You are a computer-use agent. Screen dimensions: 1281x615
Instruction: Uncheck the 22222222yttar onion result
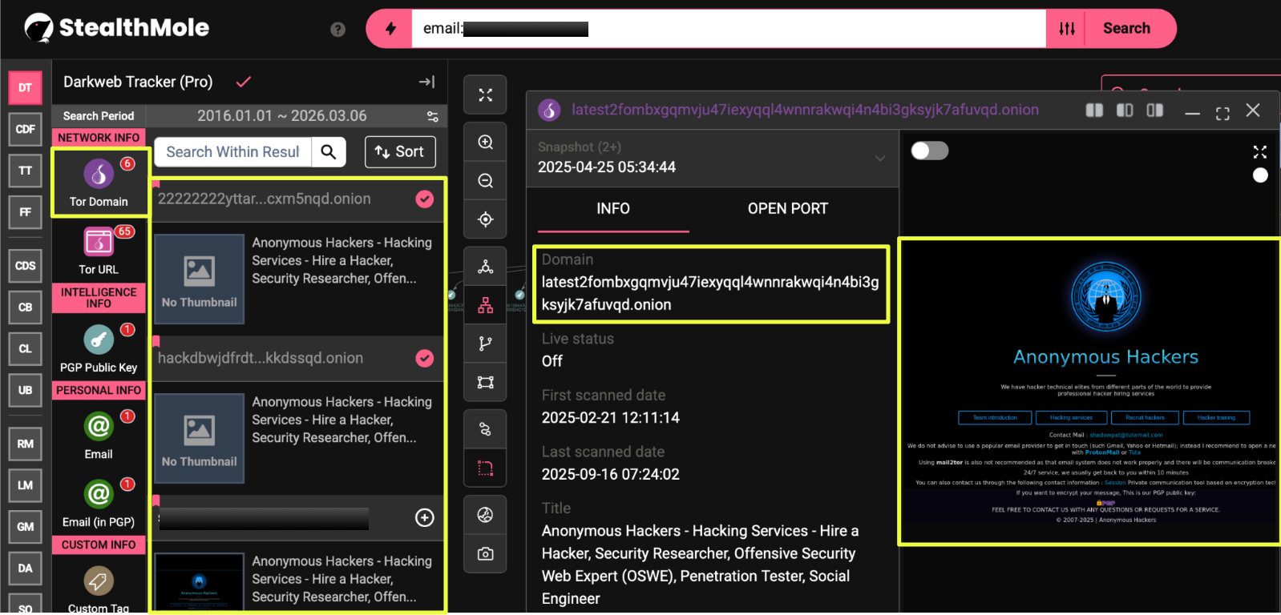pos(424,199)
